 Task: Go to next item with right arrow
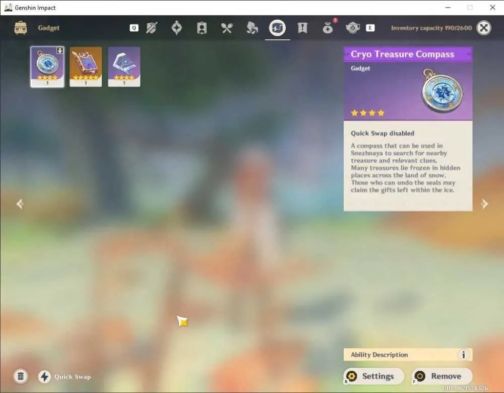[484, 204]
